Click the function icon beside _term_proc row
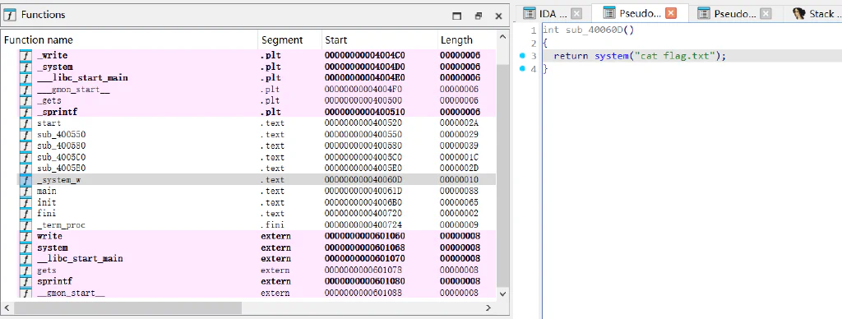 (x=25, y=224)
